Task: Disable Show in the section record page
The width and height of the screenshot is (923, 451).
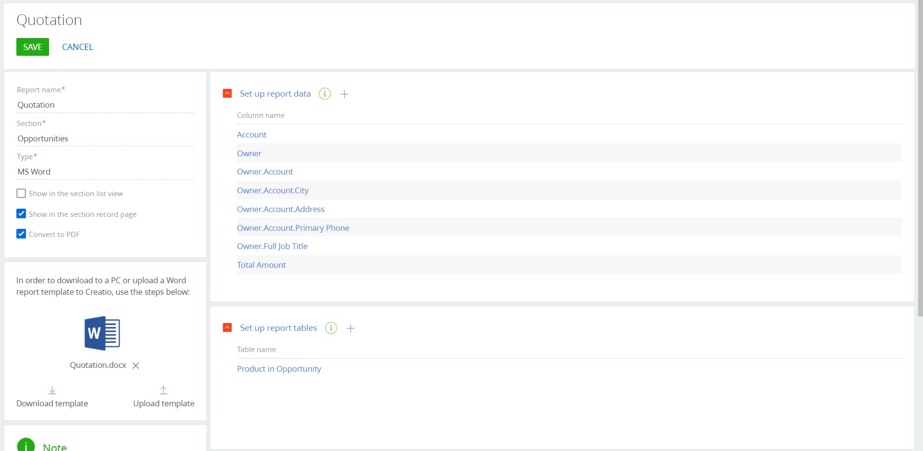Action: 21,213
